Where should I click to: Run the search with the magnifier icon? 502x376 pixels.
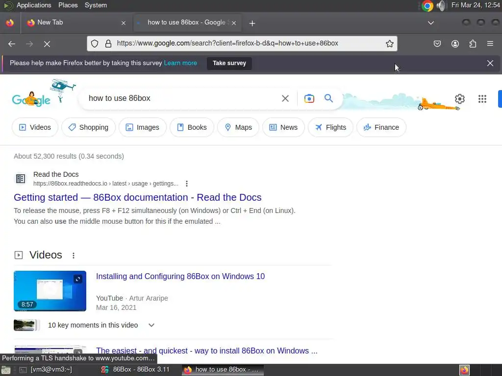328,98
